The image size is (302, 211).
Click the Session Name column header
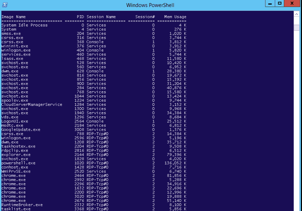coord(101,17)
